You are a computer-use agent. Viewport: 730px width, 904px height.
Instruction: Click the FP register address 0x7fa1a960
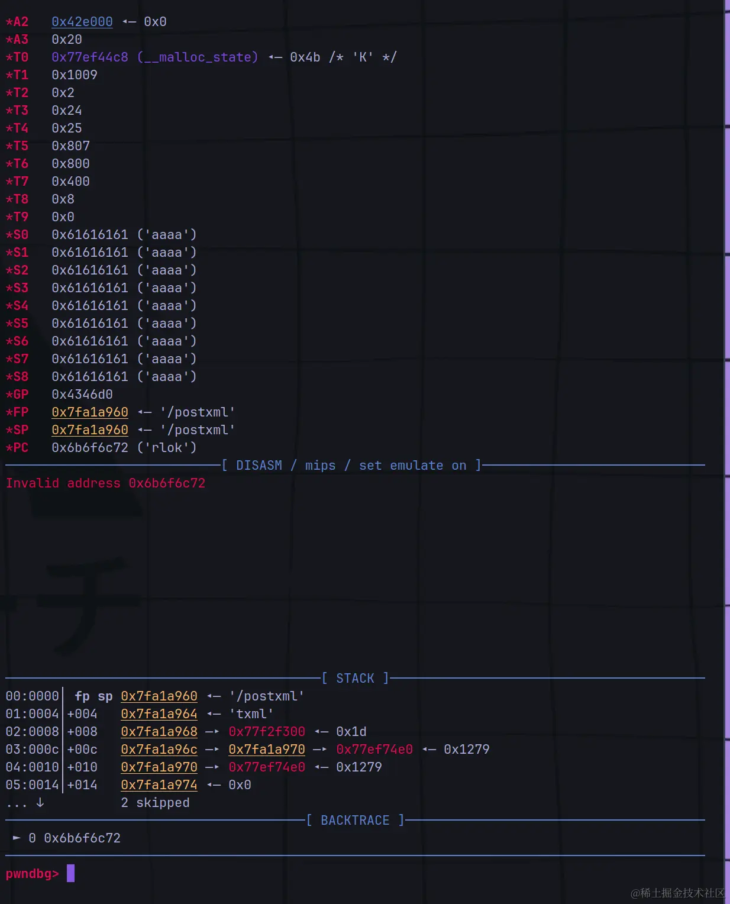pos(90,412)
